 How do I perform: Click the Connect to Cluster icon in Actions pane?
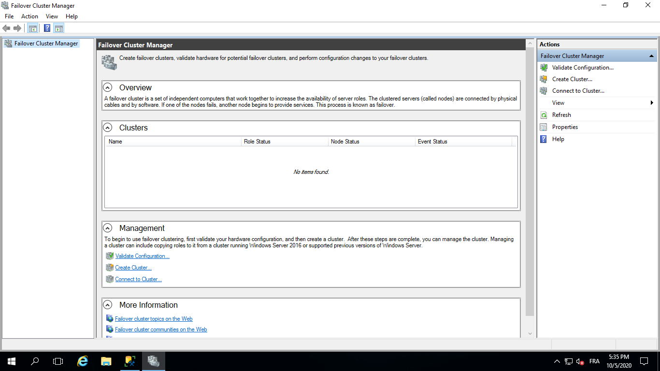(544, 91)
